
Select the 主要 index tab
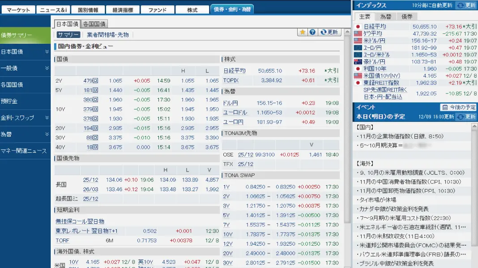pyautogui.click(x=365, y=17)
